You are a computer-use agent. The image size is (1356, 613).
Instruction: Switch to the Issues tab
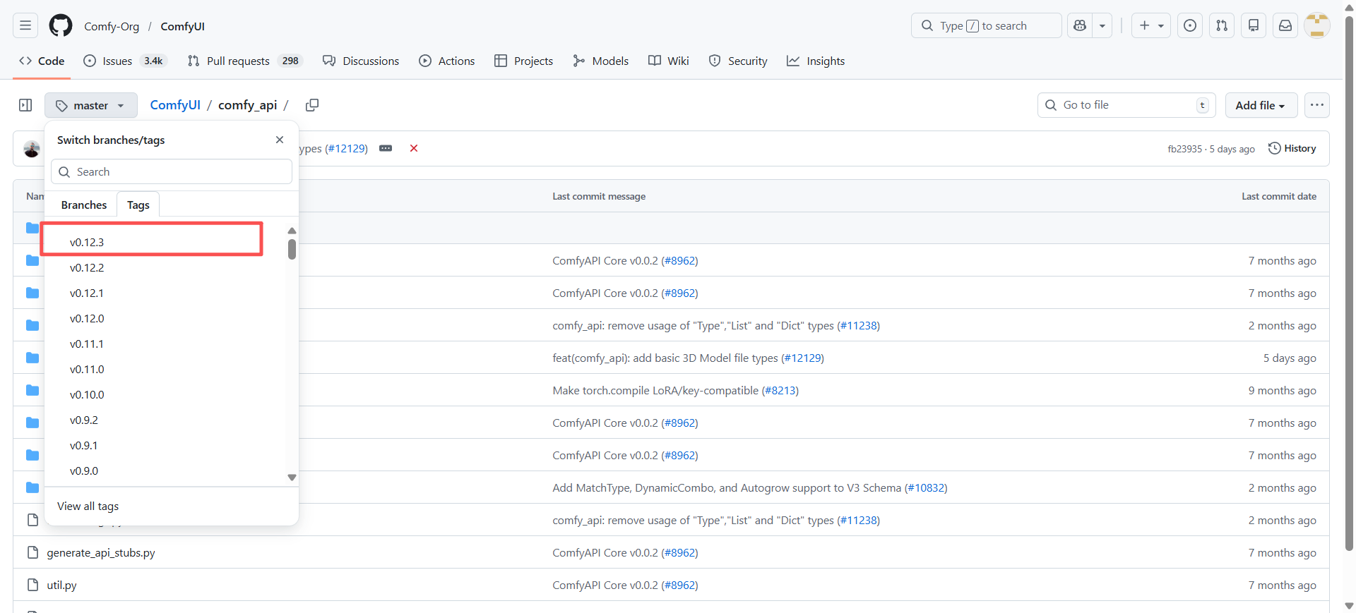pos(124,61)
